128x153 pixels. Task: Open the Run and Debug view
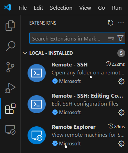click(10, 88)
